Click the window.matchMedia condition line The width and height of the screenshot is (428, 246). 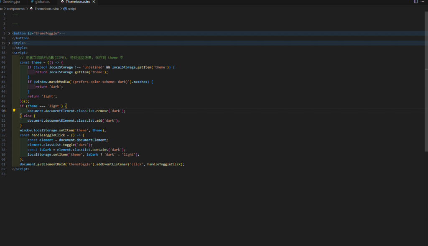click(x=90, y=82)
